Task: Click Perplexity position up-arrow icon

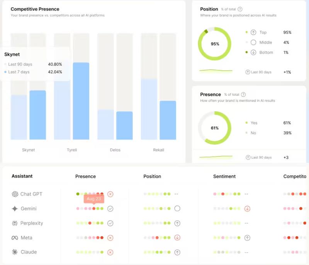Action: pos(177,223)
